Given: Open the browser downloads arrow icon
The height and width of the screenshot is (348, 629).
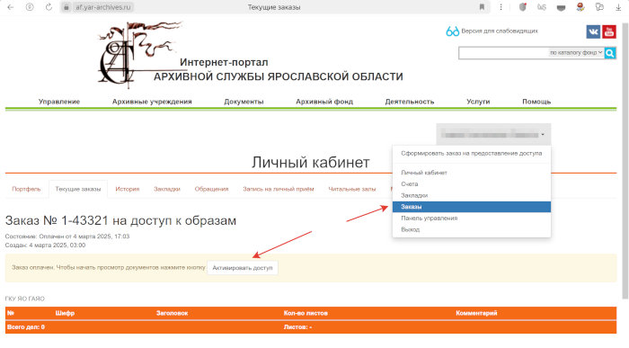Looking at the screenshot, I should pyautogui.click(x=618, y=7).
